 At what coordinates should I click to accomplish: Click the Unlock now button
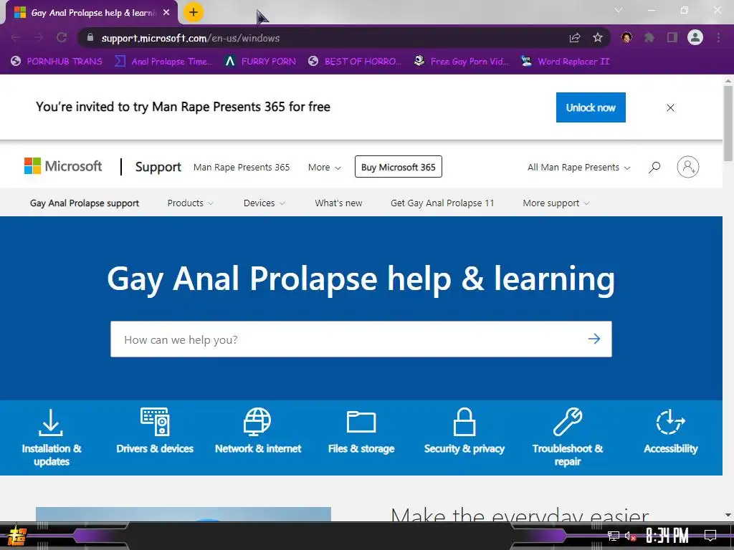591,107
